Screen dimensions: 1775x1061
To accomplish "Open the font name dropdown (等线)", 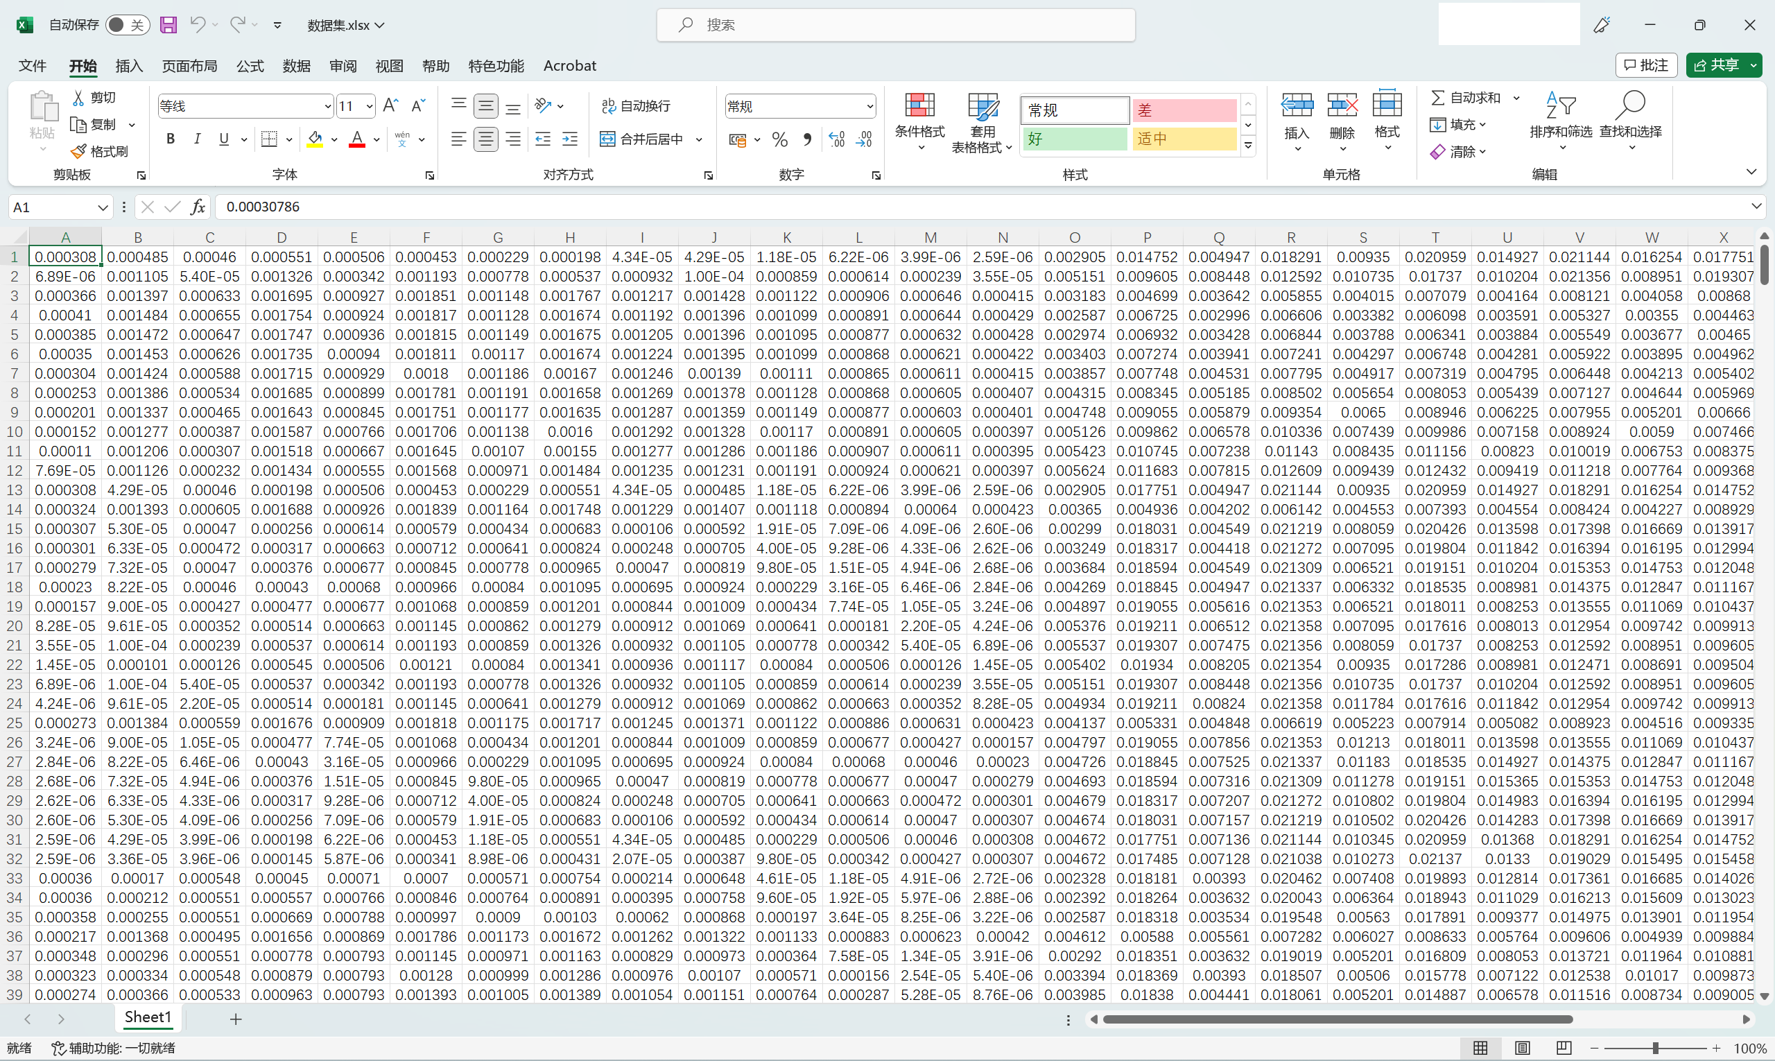I will pyautogui.click(x=327, y=107).
